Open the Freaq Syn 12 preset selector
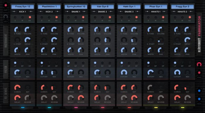Viewport: 205px width, 113px height. (x=23, y=6)
